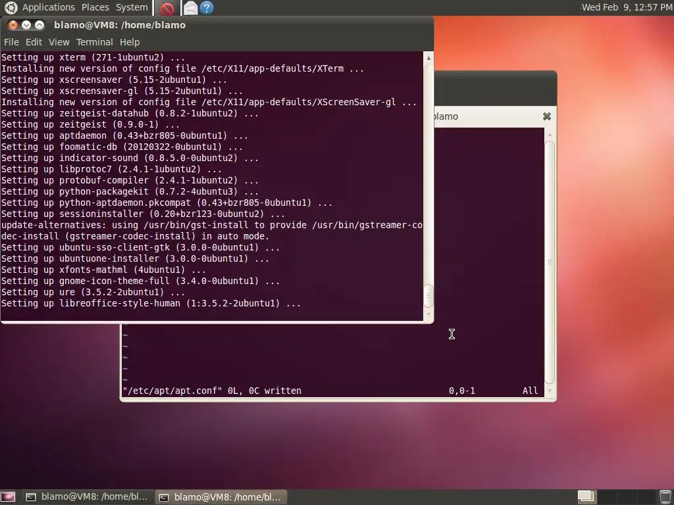Click the clock showing Wed Feb 9, 12:57 PM
This screenshot has width=674, height=505.
pos(627,7)
